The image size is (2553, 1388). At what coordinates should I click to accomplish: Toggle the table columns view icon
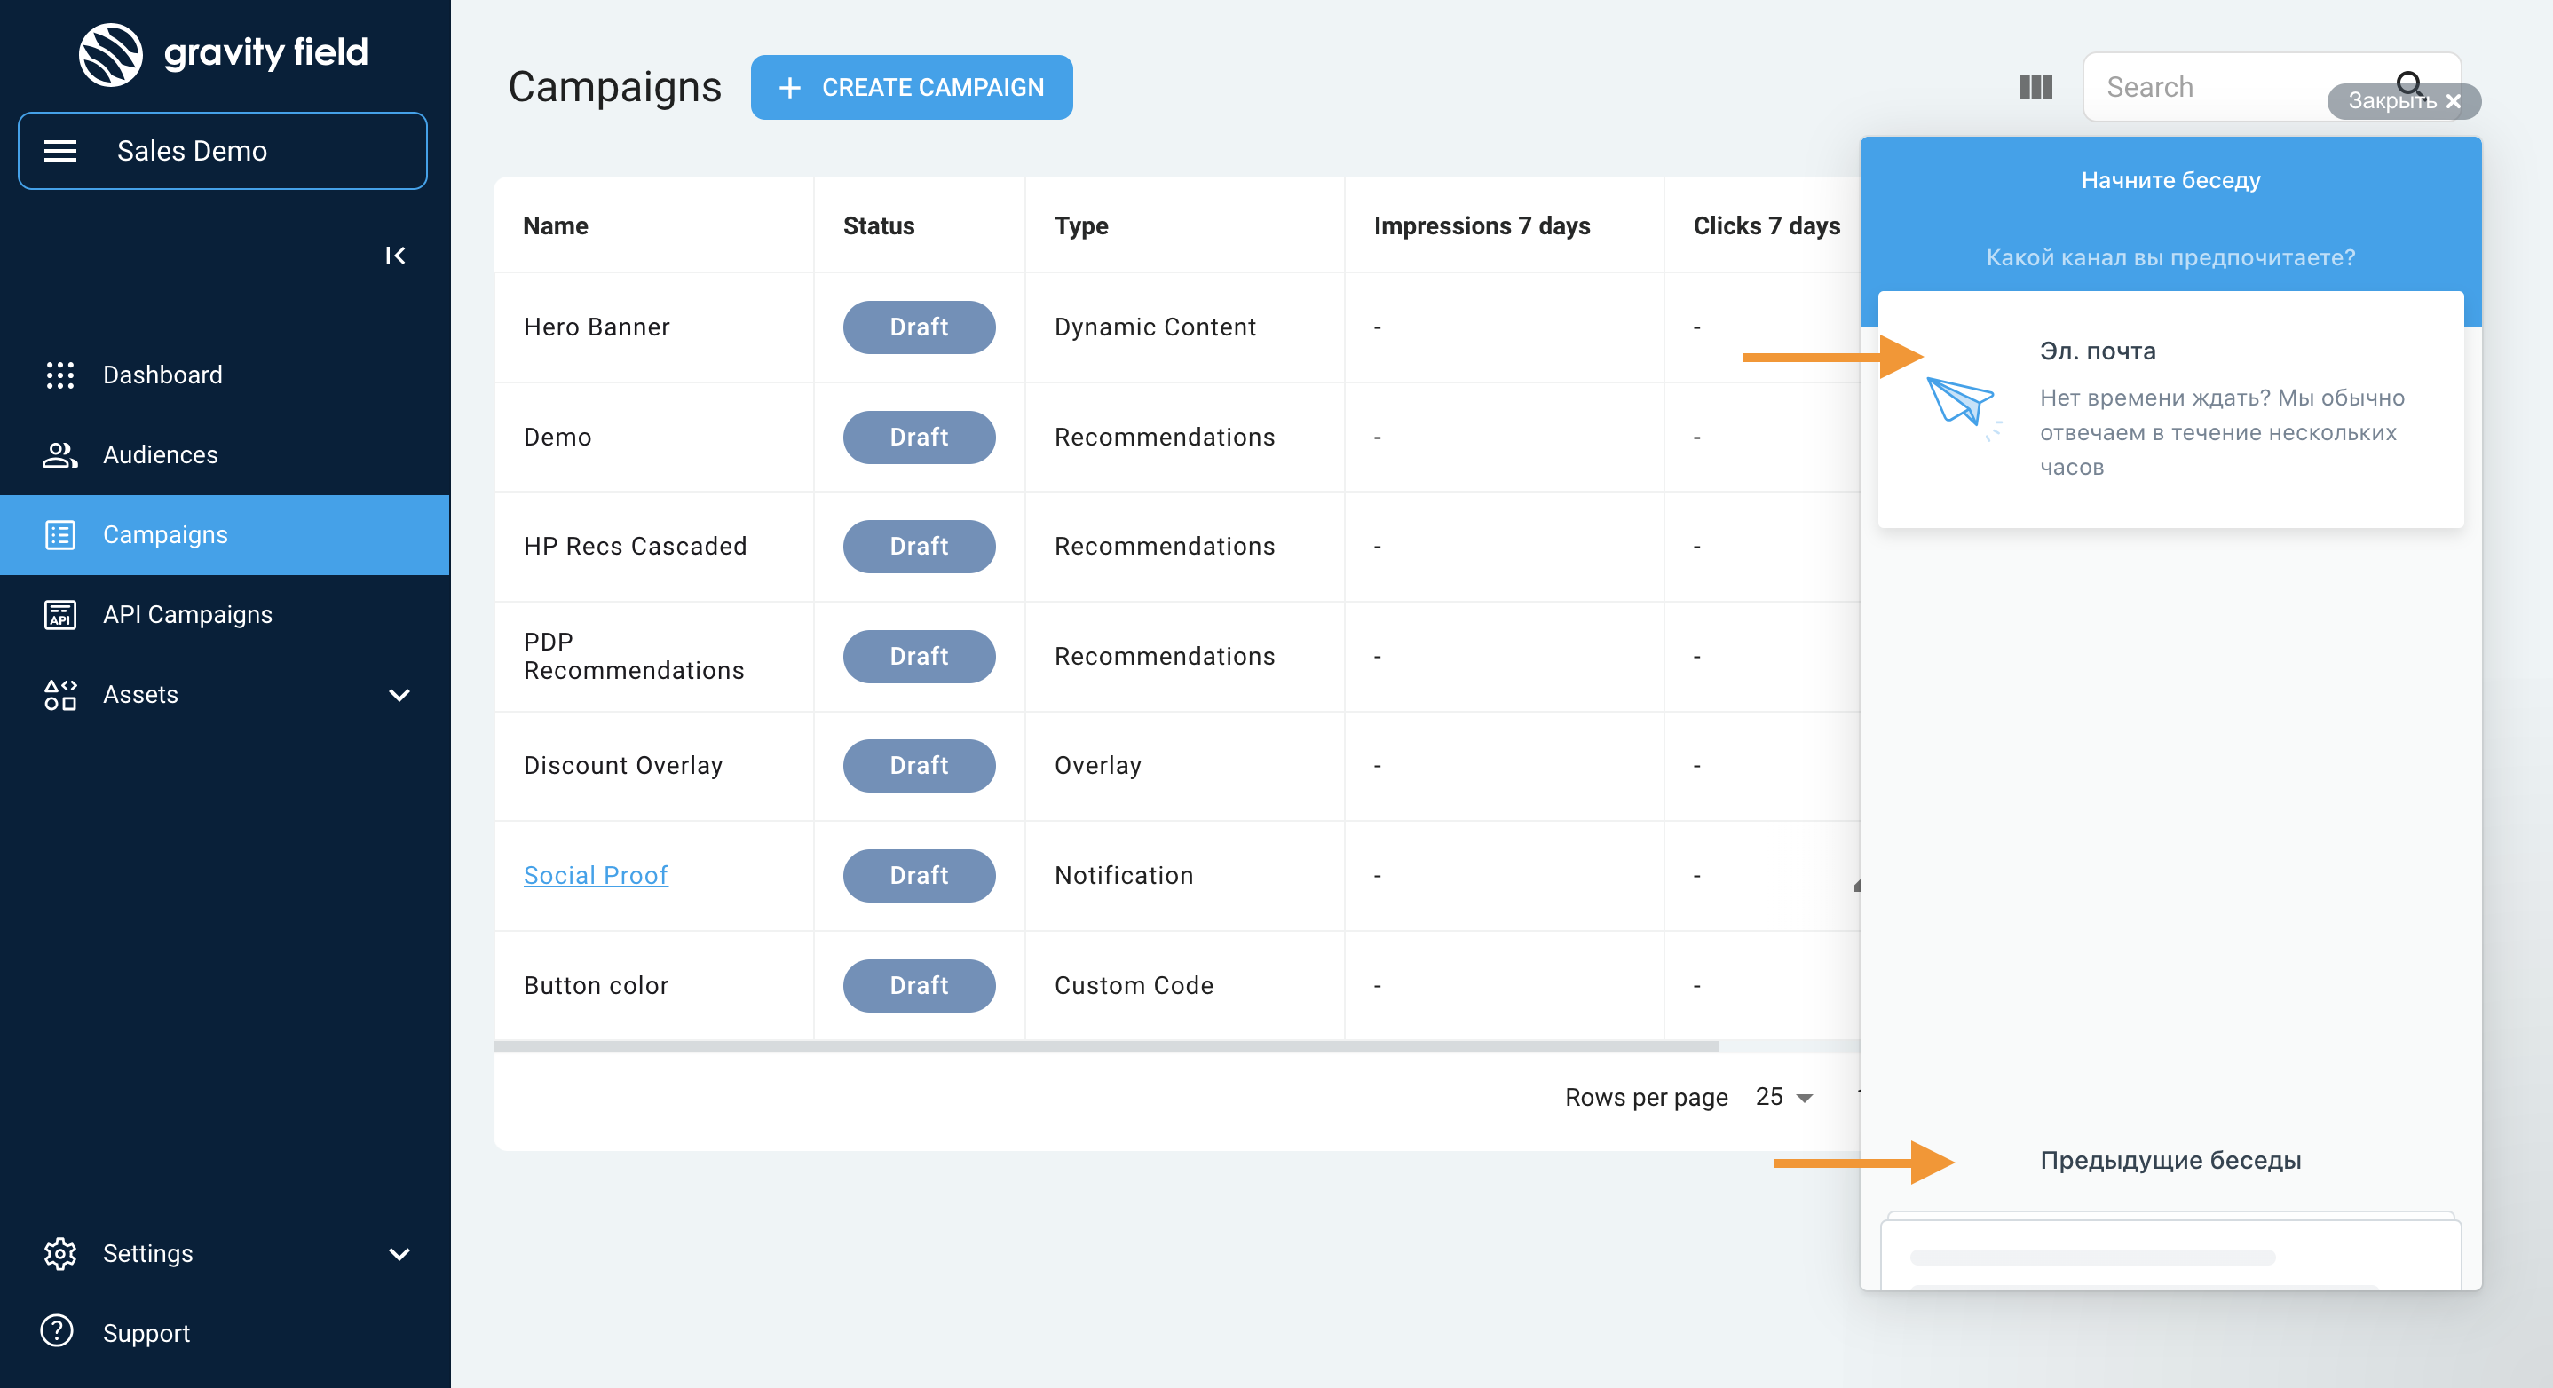pos(2035,87)
